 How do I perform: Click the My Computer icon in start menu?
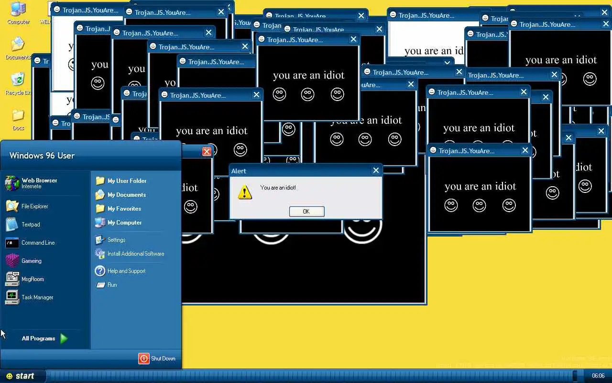click(100, 223)
